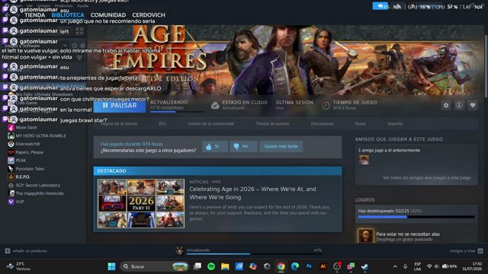Open the game info icon
The height and width of the screenshot is (274, 488).
pyautogui.click(x=459, y=105)
